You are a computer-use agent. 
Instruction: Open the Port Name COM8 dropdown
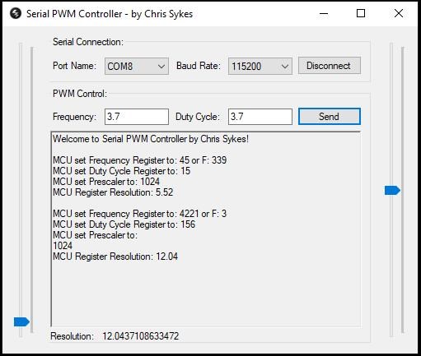(137, 66)
